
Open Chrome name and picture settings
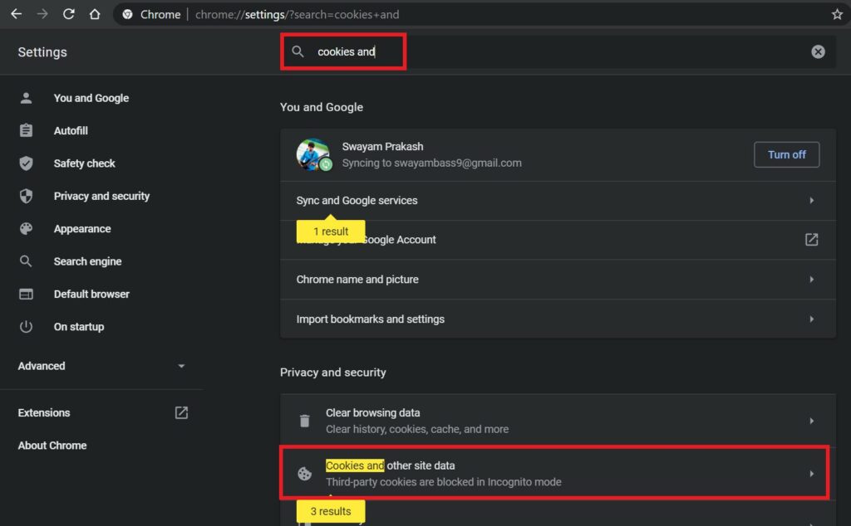click(558, 280)
